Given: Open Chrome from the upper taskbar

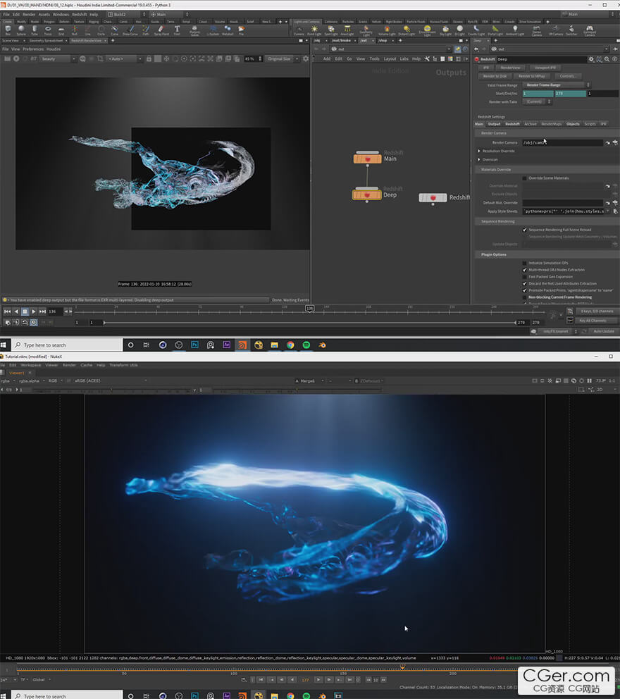Looking at the screenshot, I should click(290, 345).
